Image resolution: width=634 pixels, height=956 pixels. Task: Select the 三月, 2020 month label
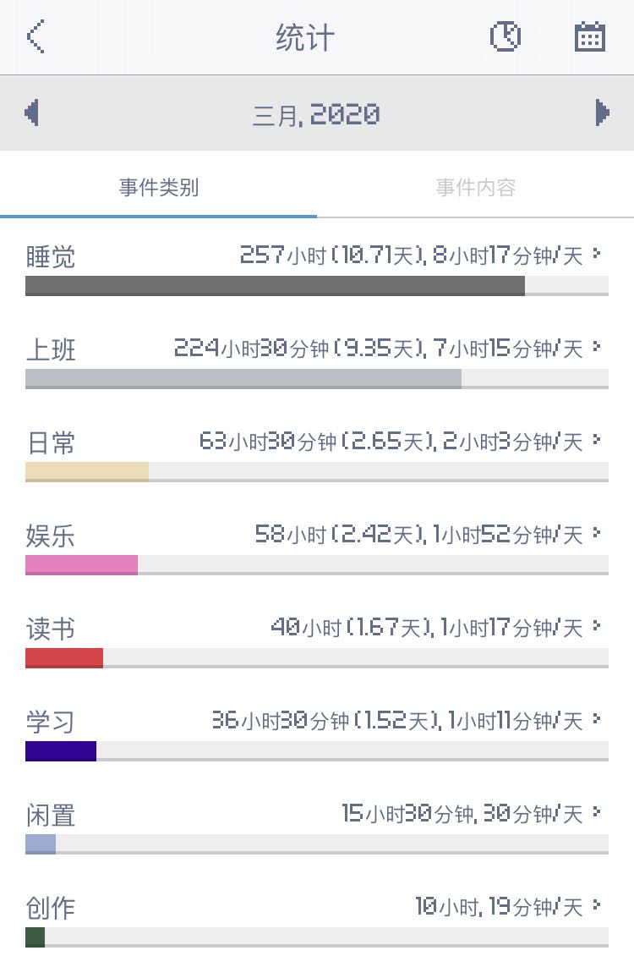(316, 114)
